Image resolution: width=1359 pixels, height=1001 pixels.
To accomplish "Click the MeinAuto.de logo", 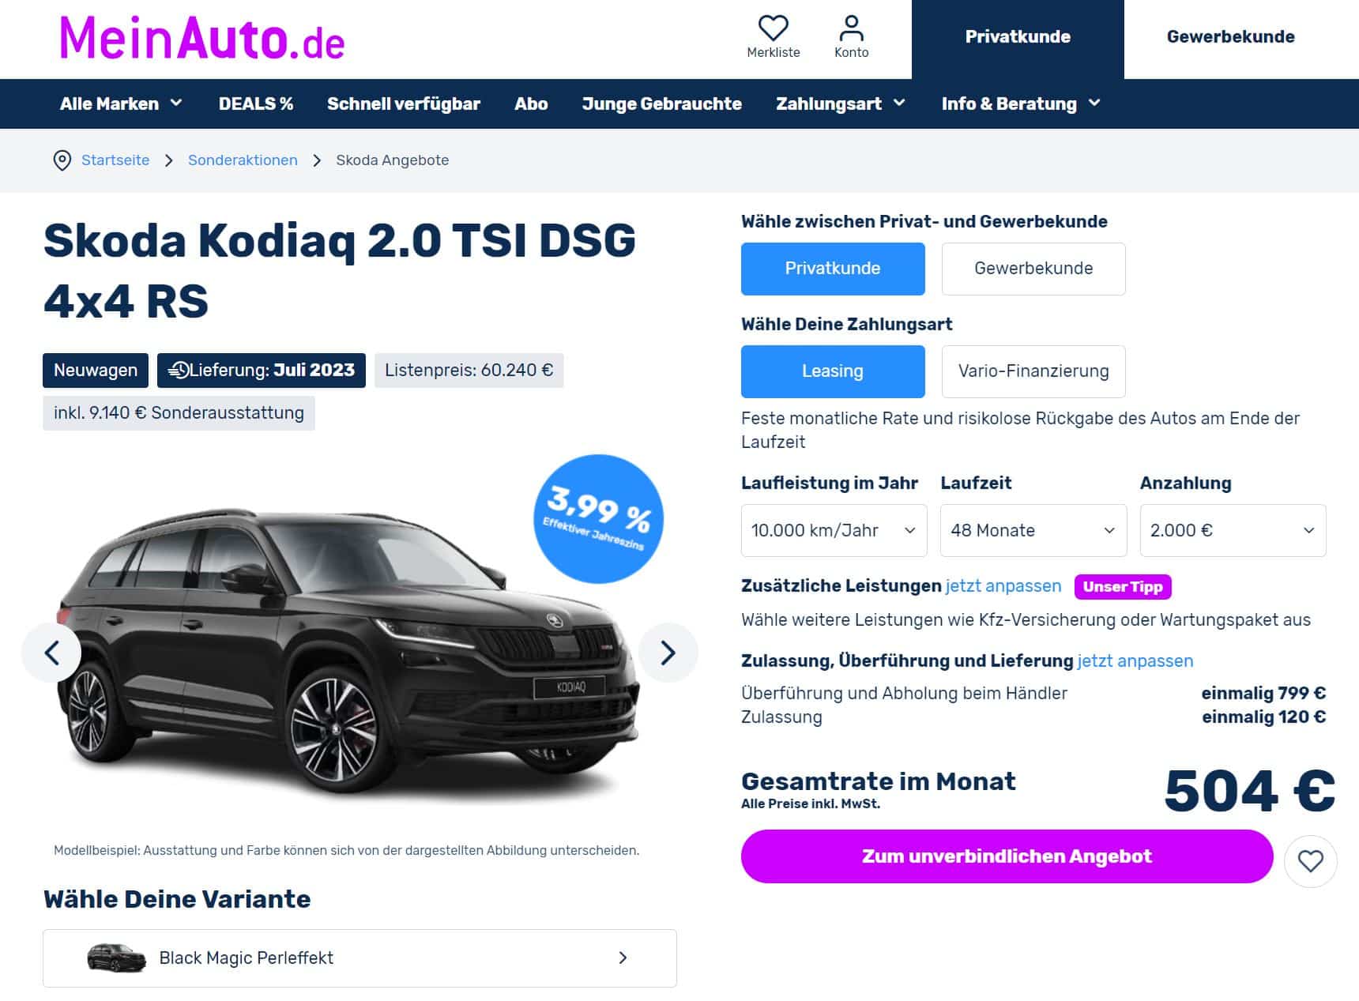I will (202, 39).
